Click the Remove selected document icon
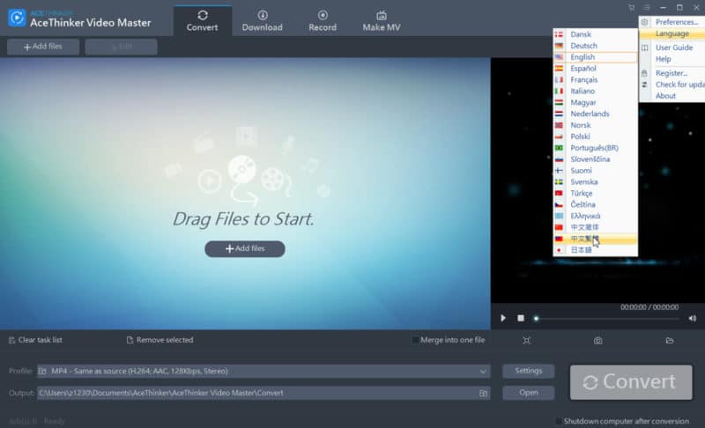705x428 pixels. pos(130,340)
